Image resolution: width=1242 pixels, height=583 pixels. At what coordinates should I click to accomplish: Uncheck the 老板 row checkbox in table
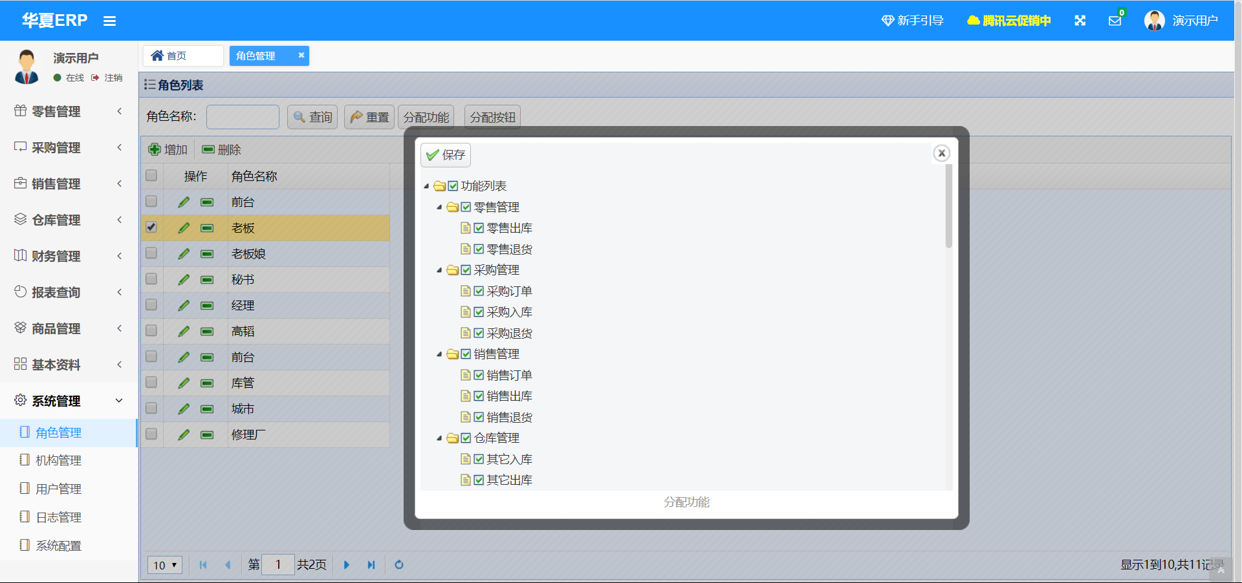(151, 228)
